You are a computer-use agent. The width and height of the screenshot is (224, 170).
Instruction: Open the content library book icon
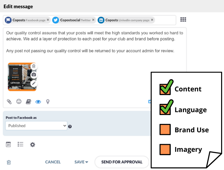click(x=28, y=102)
